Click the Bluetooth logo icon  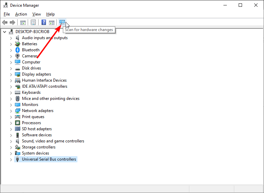click(x=18, y=50)
